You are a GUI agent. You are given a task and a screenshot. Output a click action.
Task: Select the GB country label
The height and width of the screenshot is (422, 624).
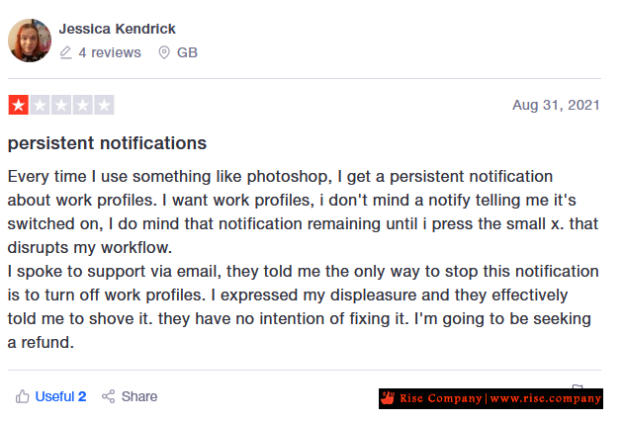[187, 52]
